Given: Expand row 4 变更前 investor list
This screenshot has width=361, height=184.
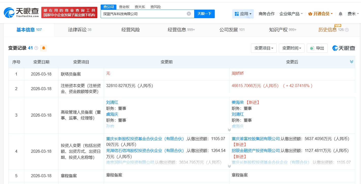Looking at the screenshot, I should [x=229, y=166].
